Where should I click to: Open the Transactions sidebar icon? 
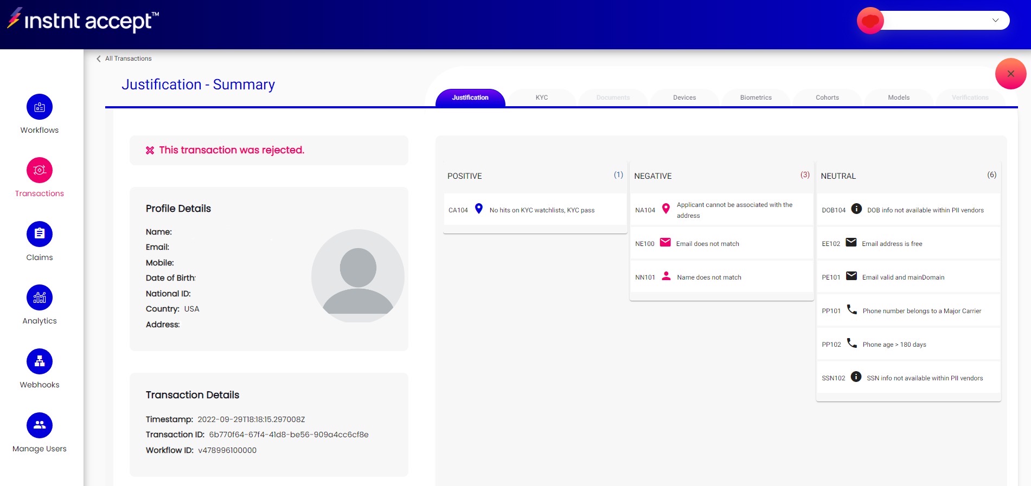[x=40, y=171]
